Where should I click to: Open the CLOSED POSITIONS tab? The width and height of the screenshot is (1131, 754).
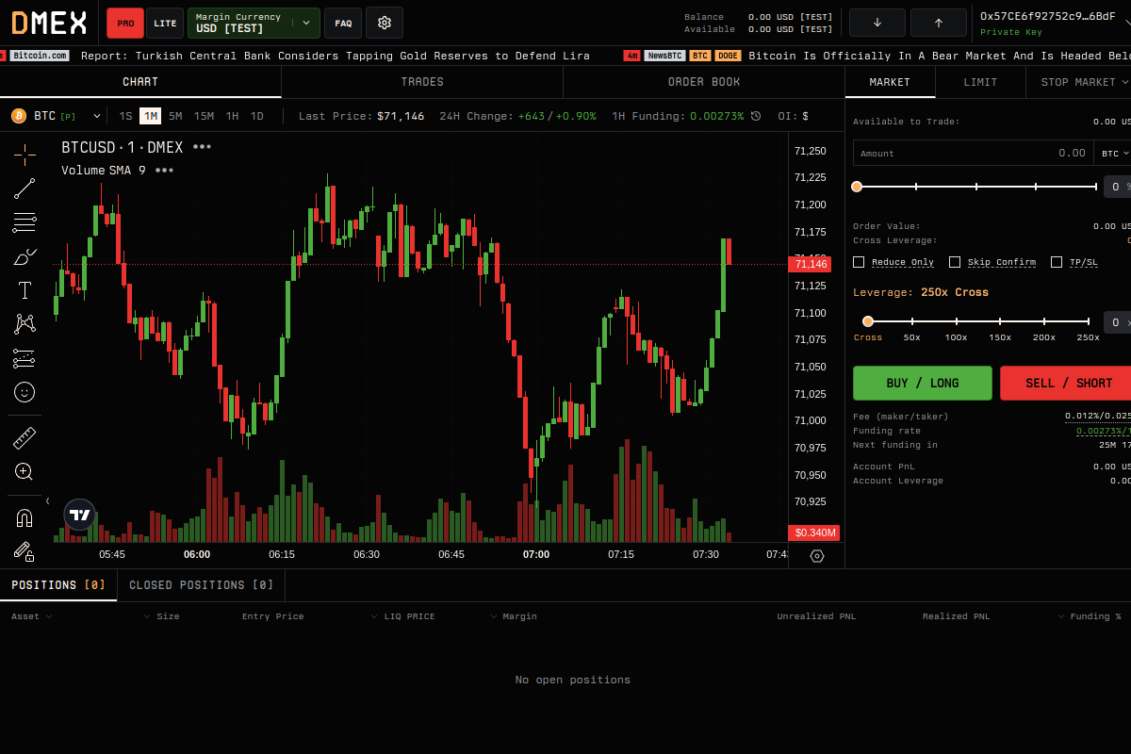(201, 584)
